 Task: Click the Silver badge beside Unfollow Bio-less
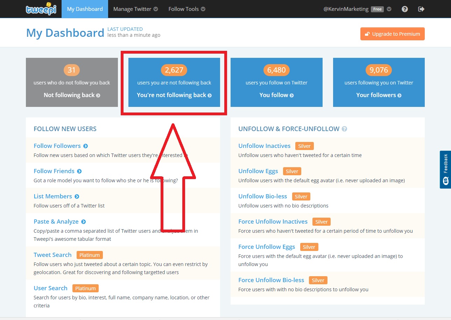pyautogui.click(x=301, y=197)
